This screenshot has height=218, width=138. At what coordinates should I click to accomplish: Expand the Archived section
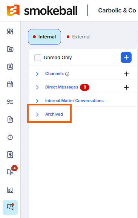[49, 114]
